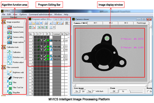Click the Zoom Fit button
Image resolution: width=154 pixels, height=103 pixels.
tap(123, 91)
